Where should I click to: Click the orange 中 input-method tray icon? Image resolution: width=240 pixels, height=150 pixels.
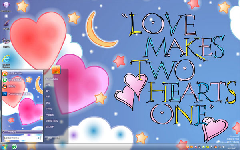[x=188, y=147]
